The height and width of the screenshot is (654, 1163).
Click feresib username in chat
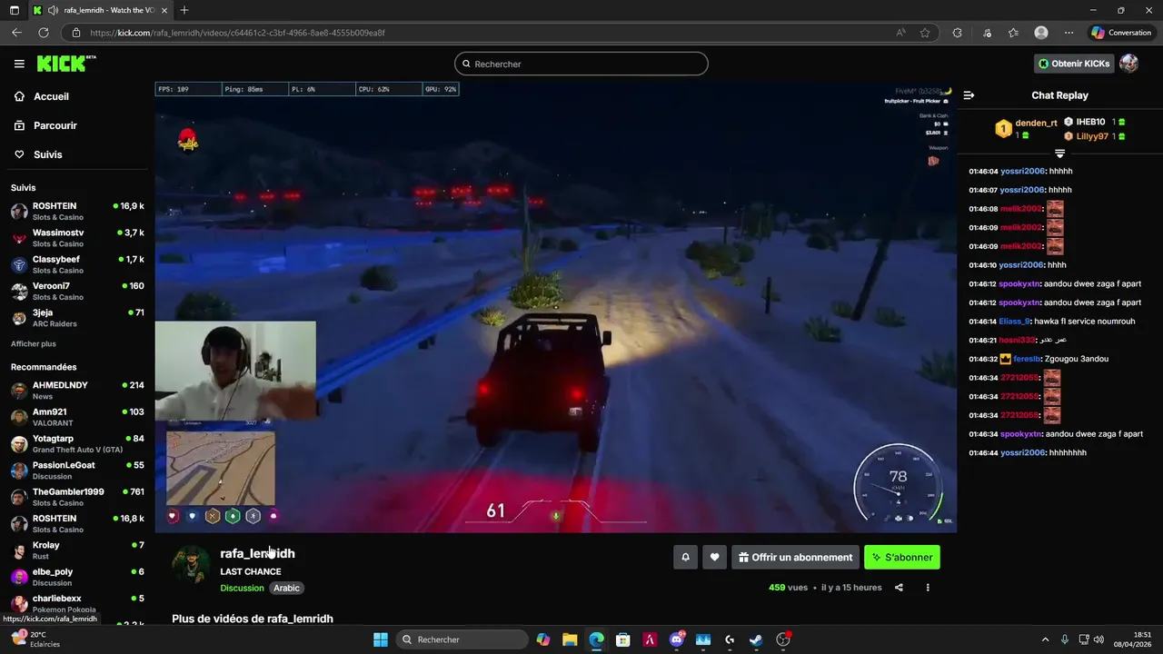pyautogui.click(x=1027, y=359)
